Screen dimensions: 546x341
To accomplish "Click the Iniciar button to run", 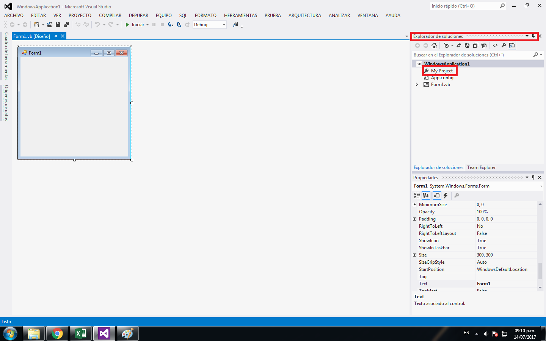I will 135,25.
